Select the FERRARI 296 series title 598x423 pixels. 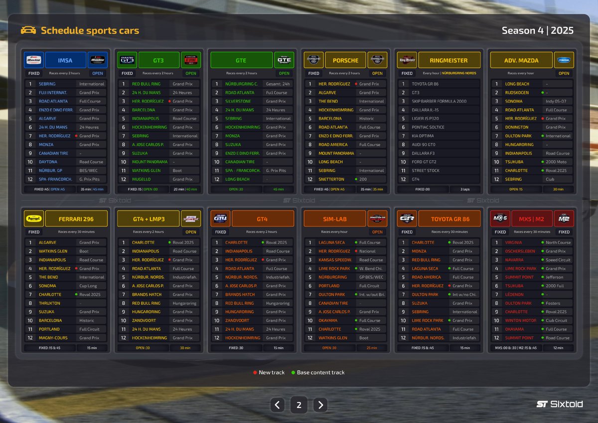[x=76, y=218]
